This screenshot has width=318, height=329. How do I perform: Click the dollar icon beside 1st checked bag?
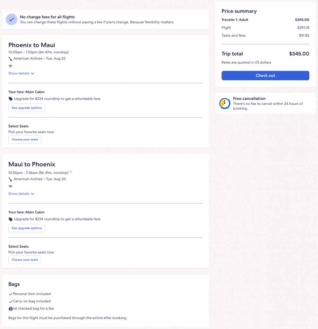pos(11,309)
